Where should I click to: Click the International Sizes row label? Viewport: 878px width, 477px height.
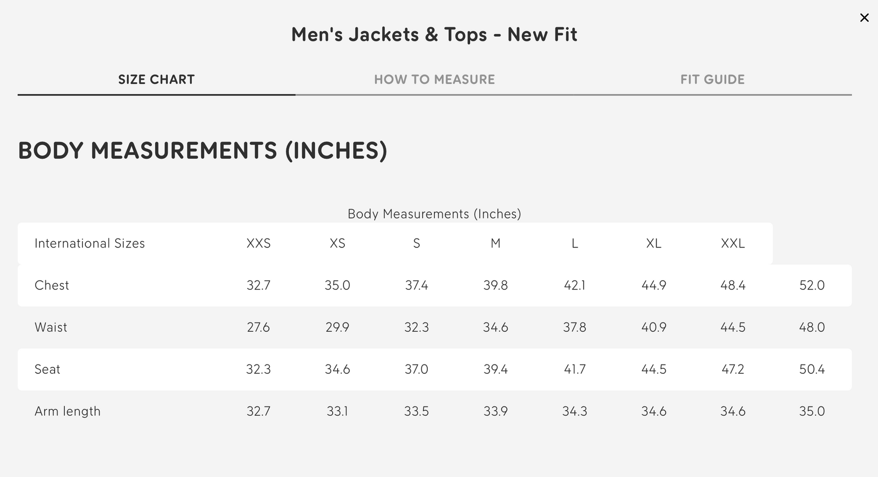pos(90,243)
